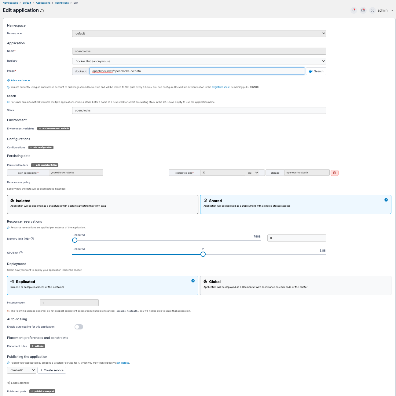This screenshot has height=396, width=396.
Task: Delete the persisted folder with trash icon
Action: click(x=335, y=173)
